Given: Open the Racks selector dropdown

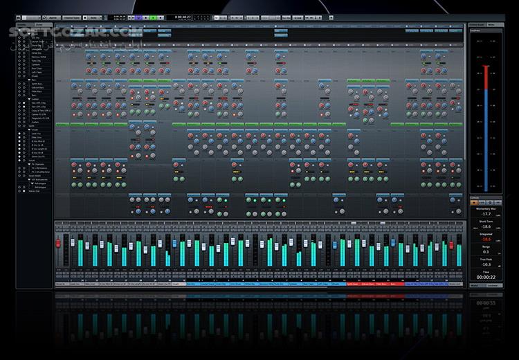Looking at the screenshot, I should point(91,17).
